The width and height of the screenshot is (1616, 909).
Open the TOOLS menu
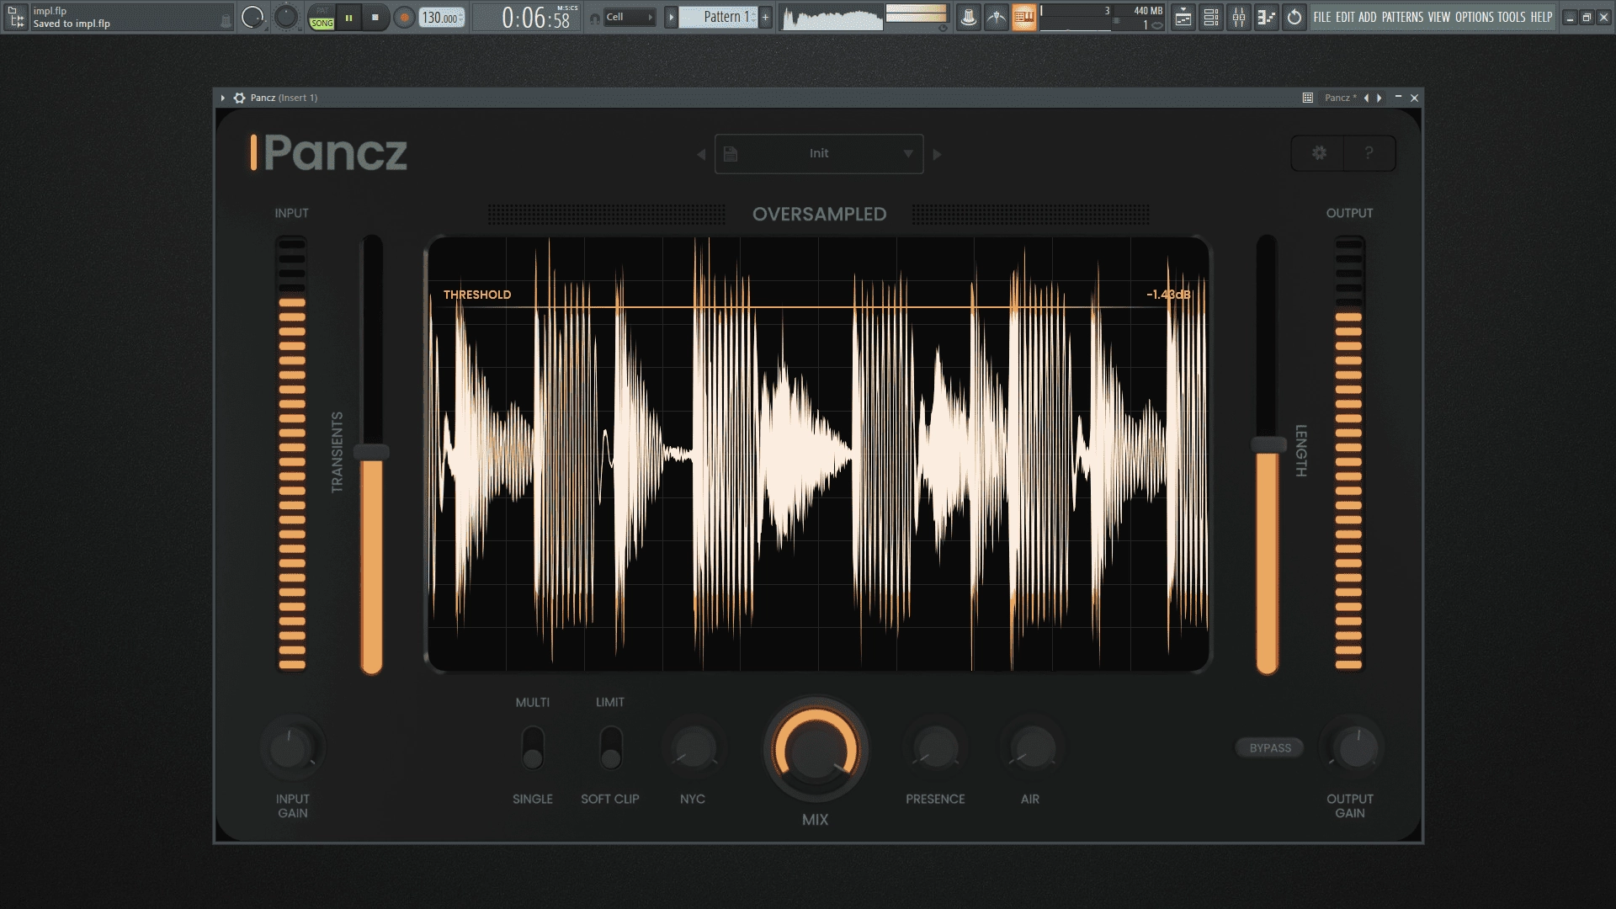pos(1512,17)
